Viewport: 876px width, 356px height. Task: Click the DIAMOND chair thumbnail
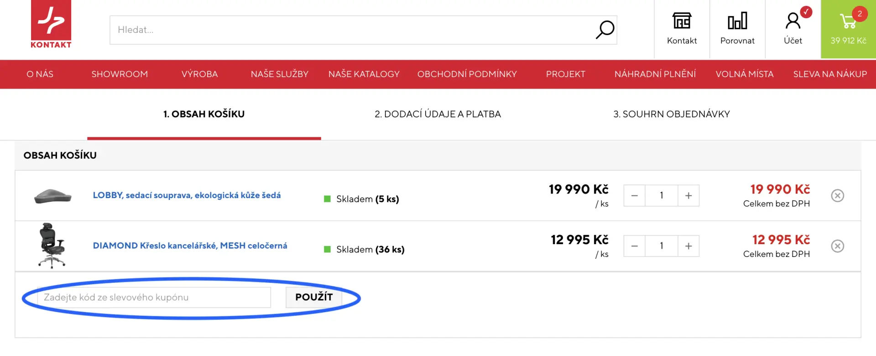click(52, 246)
